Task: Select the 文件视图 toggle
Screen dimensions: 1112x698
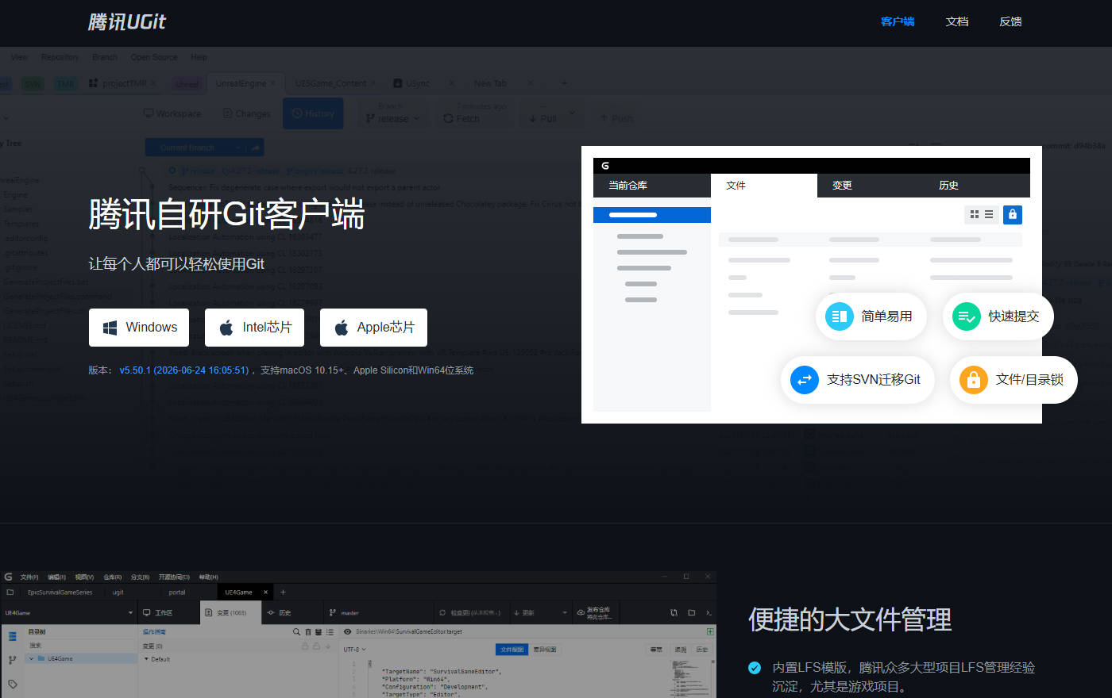Action: [512, 650]
